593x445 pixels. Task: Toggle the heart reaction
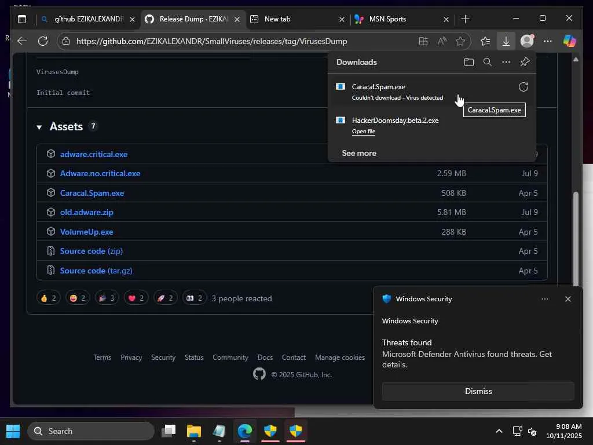136,298
